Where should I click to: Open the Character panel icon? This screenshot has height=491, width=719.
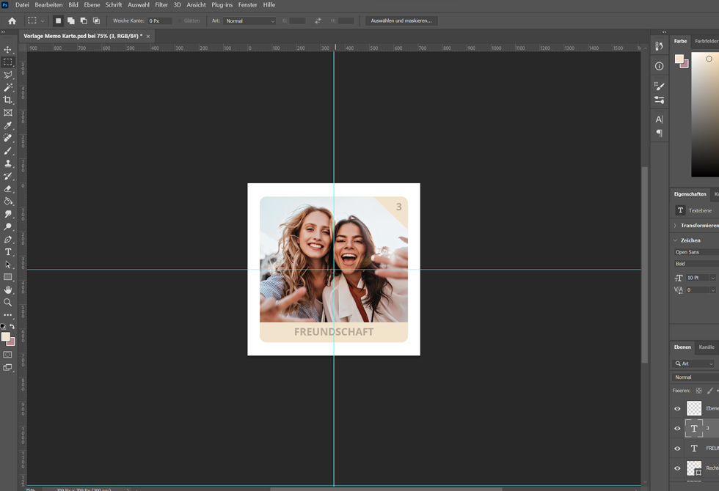click(x=659, y=119)
